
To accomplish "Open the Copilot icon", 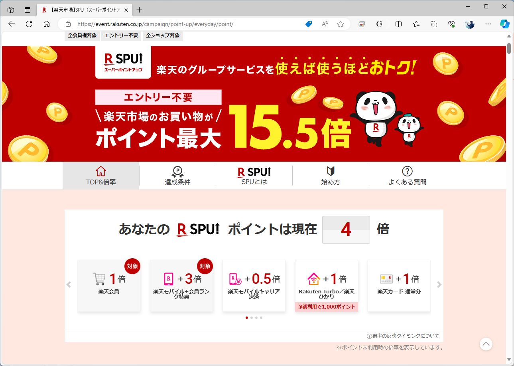I will 505,24.
